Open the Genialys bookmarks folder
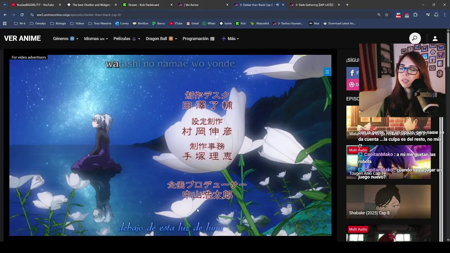 coord(38,24)
